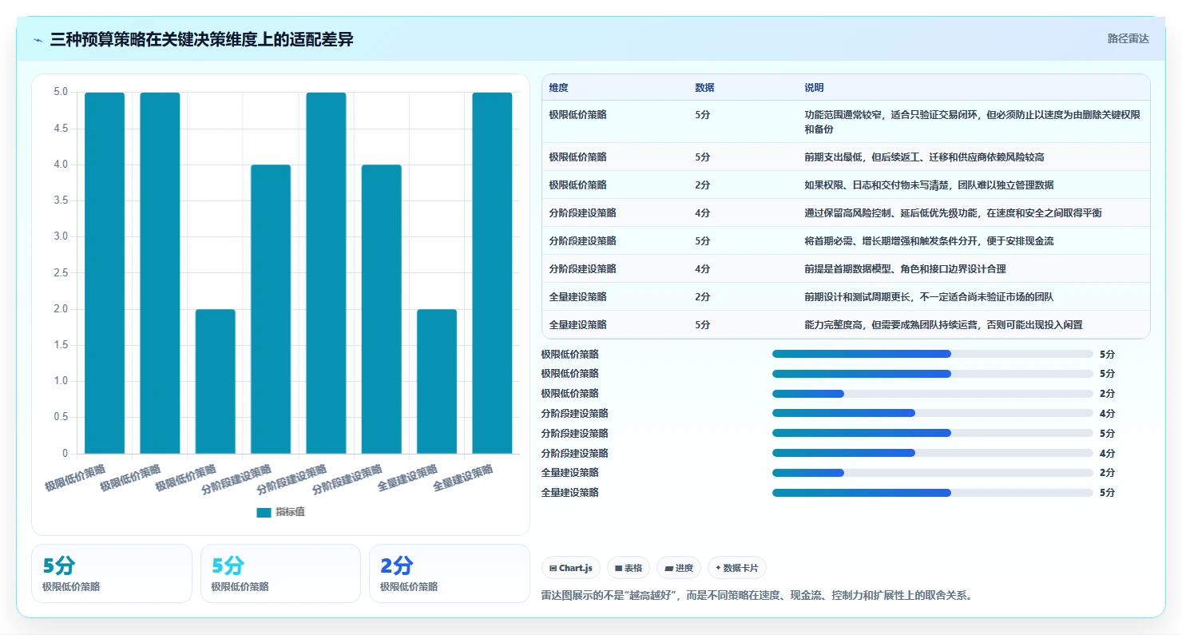This screenshot has width=1182, height=635.
Task: Click the teal 指标值 legend swatch
Action: pos(264,512)
